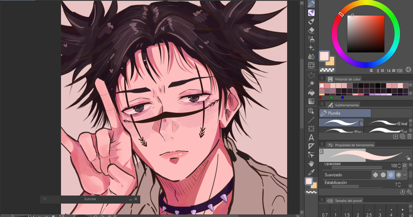413x217 pixels.
Task: Select sub color orange square in the toolbar
Action: [x=314, y=185]
